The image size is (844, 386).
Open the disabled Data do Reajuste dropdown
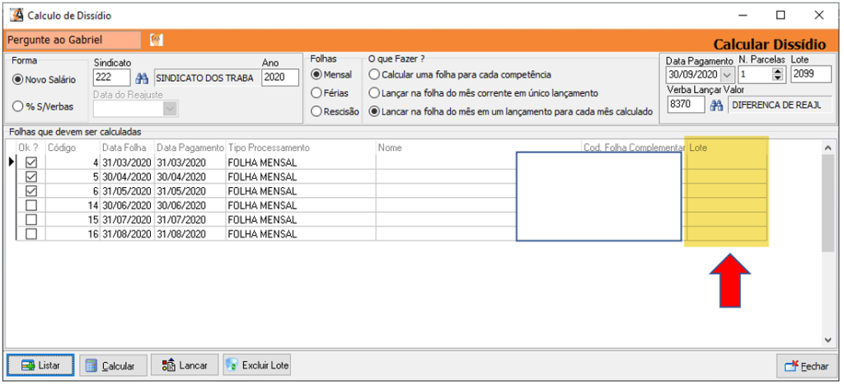[170, 108]
